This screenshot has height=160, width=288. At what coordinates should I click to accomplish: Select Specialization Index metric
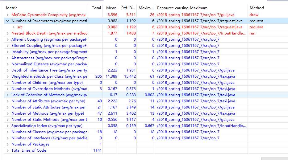coord(47,126)
